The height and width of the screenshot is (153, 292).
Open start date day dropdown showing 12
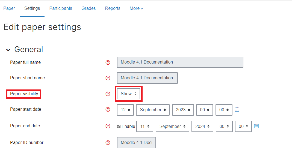(x=125, y=110)
